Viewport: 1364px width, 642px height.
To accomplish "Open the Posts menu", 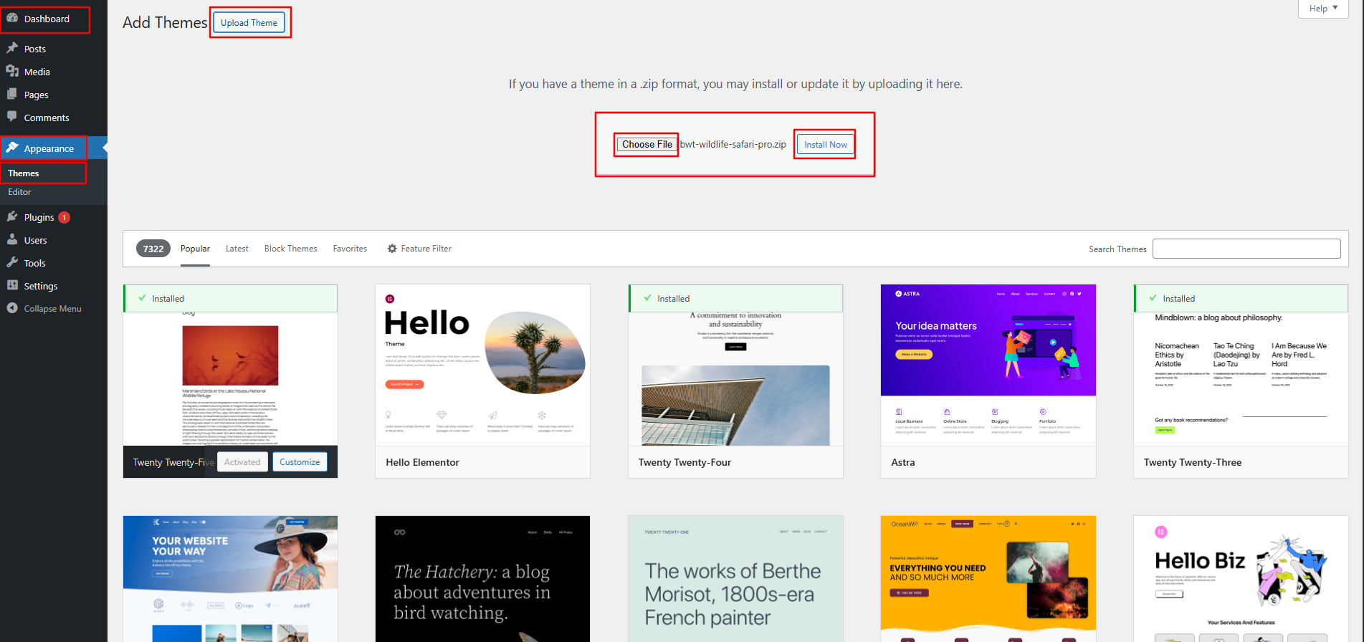I will 34,49.
